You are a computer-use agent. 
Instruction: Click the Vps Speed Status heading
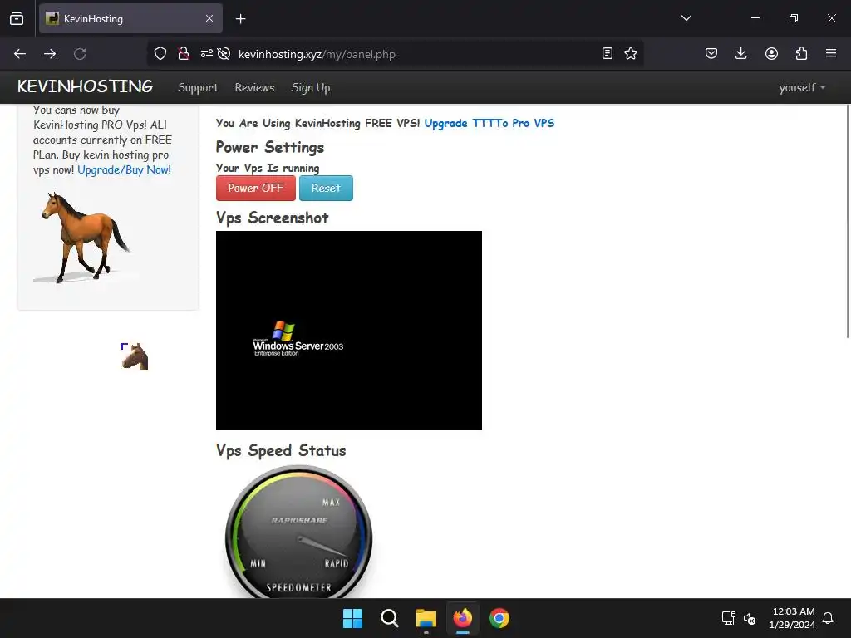click(281, 451)
